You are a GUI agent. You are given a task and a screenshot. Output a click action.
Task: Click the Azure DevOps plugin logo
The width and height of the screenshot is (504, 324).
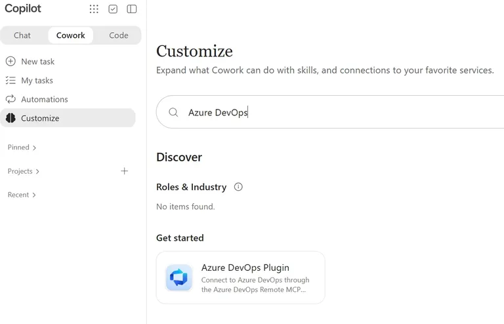click(x=179, y=277)
